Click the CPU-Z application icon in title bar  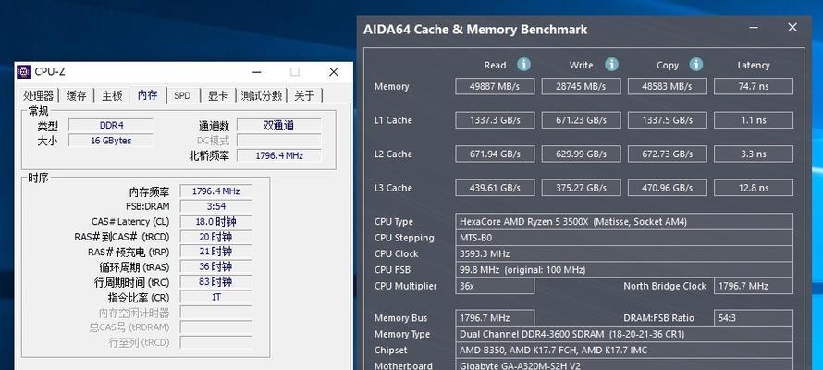24,72
